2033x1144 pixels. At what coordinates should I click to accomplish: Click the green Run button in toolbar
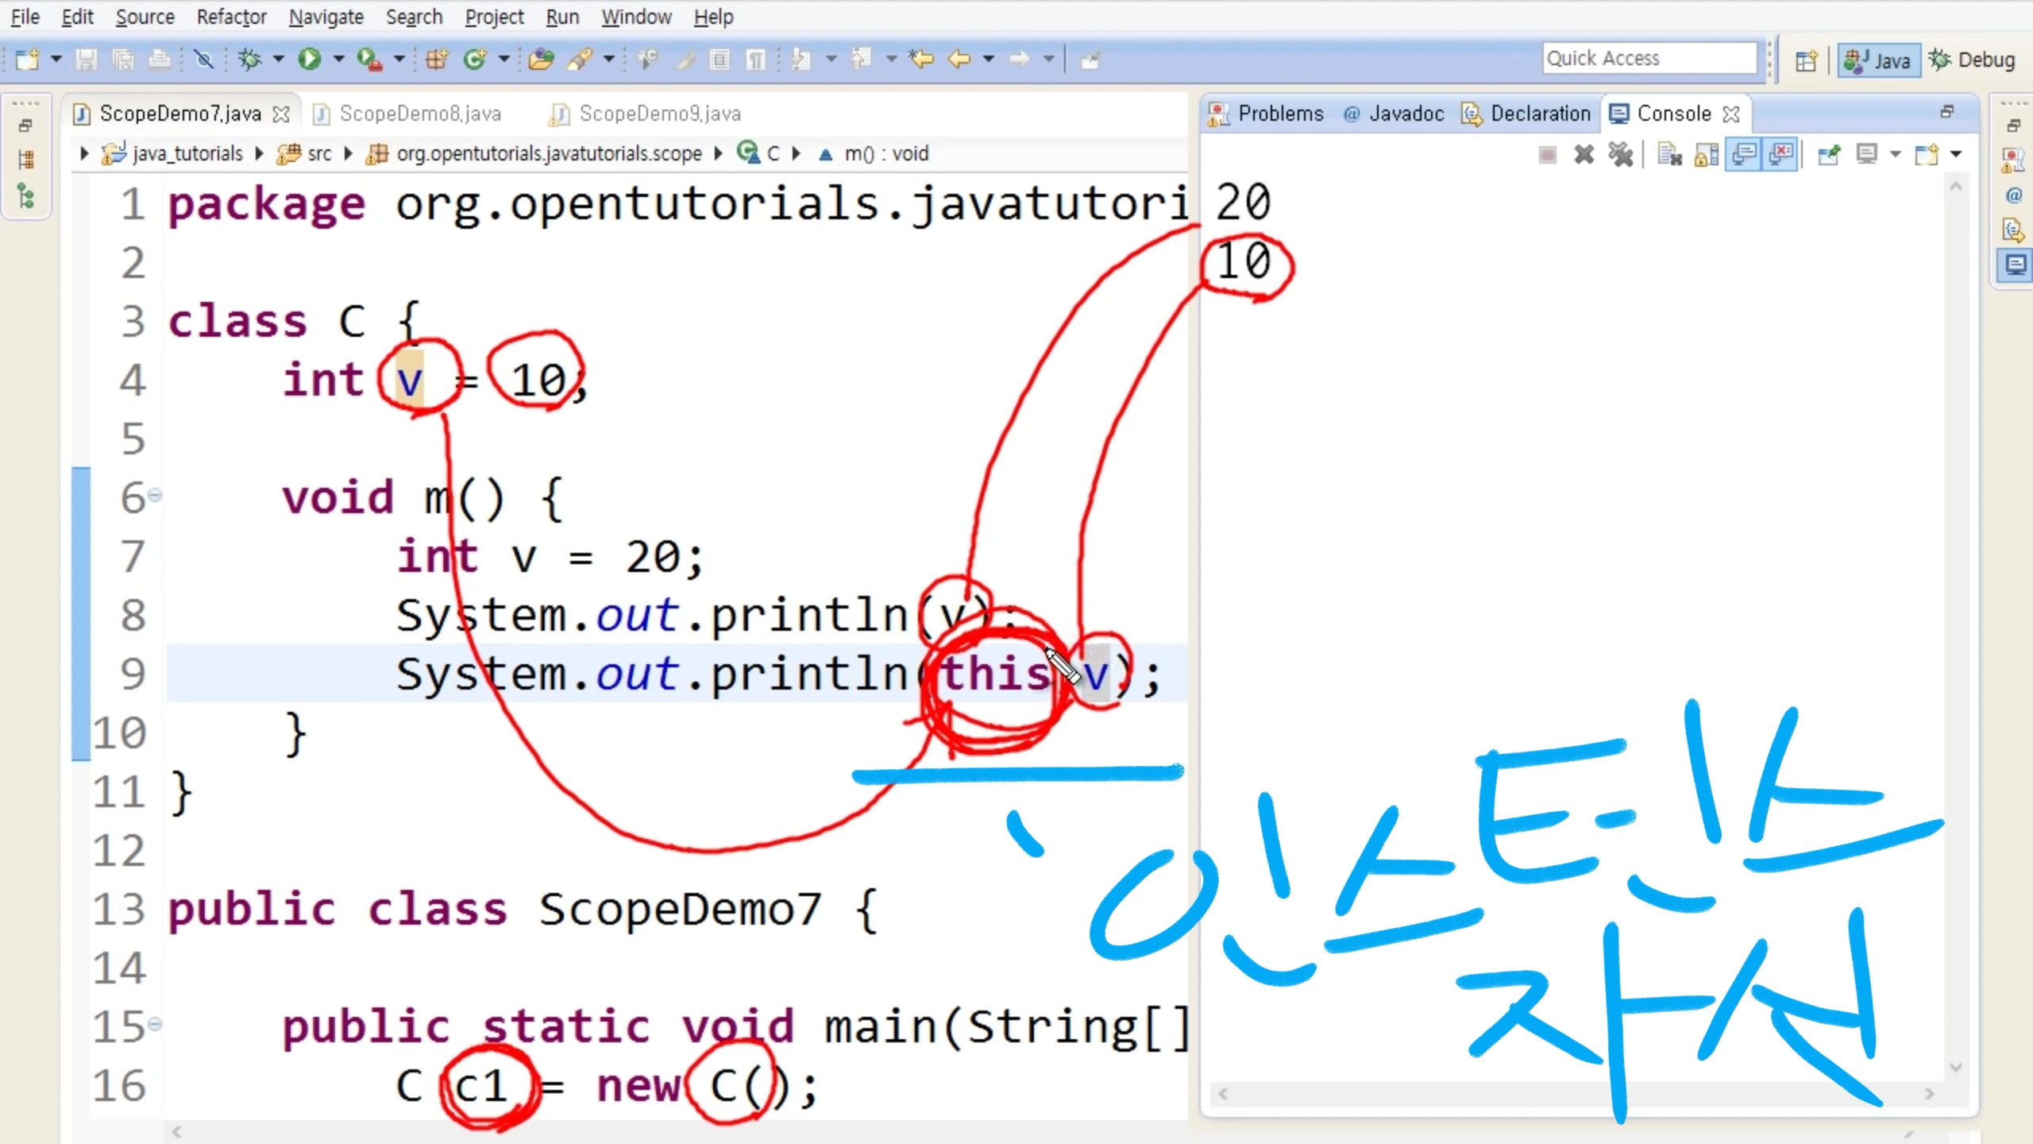309,59
